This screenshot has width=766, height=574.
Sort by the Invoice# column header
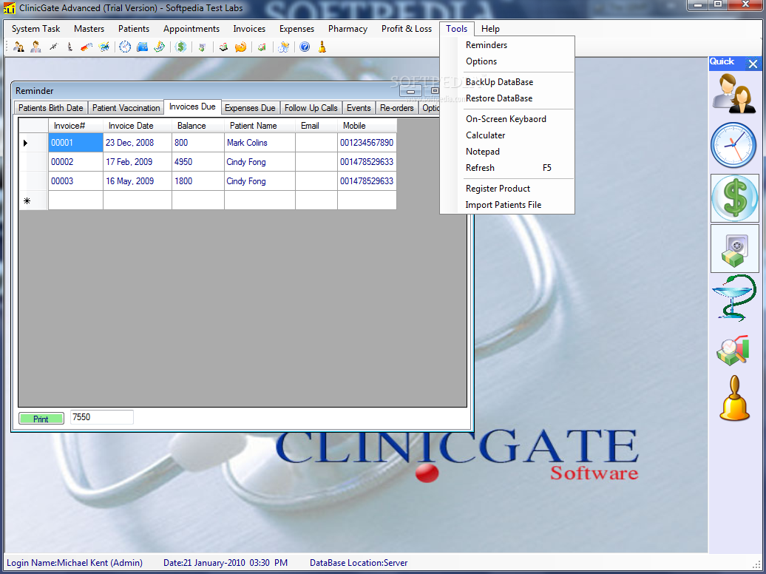pos(75,126)
